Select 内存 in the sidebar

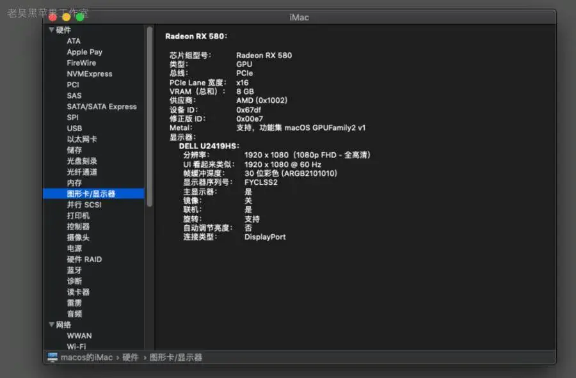point(74,183)
